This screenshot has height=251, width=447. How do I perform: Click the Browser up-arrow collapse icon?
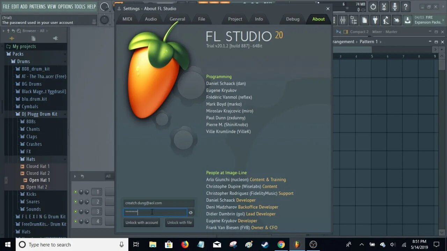(8, 31)
